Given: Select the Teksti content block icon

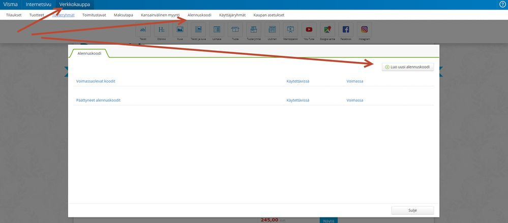Looking at the screenshot, I should pyautogui.click(x=143, y=29).
